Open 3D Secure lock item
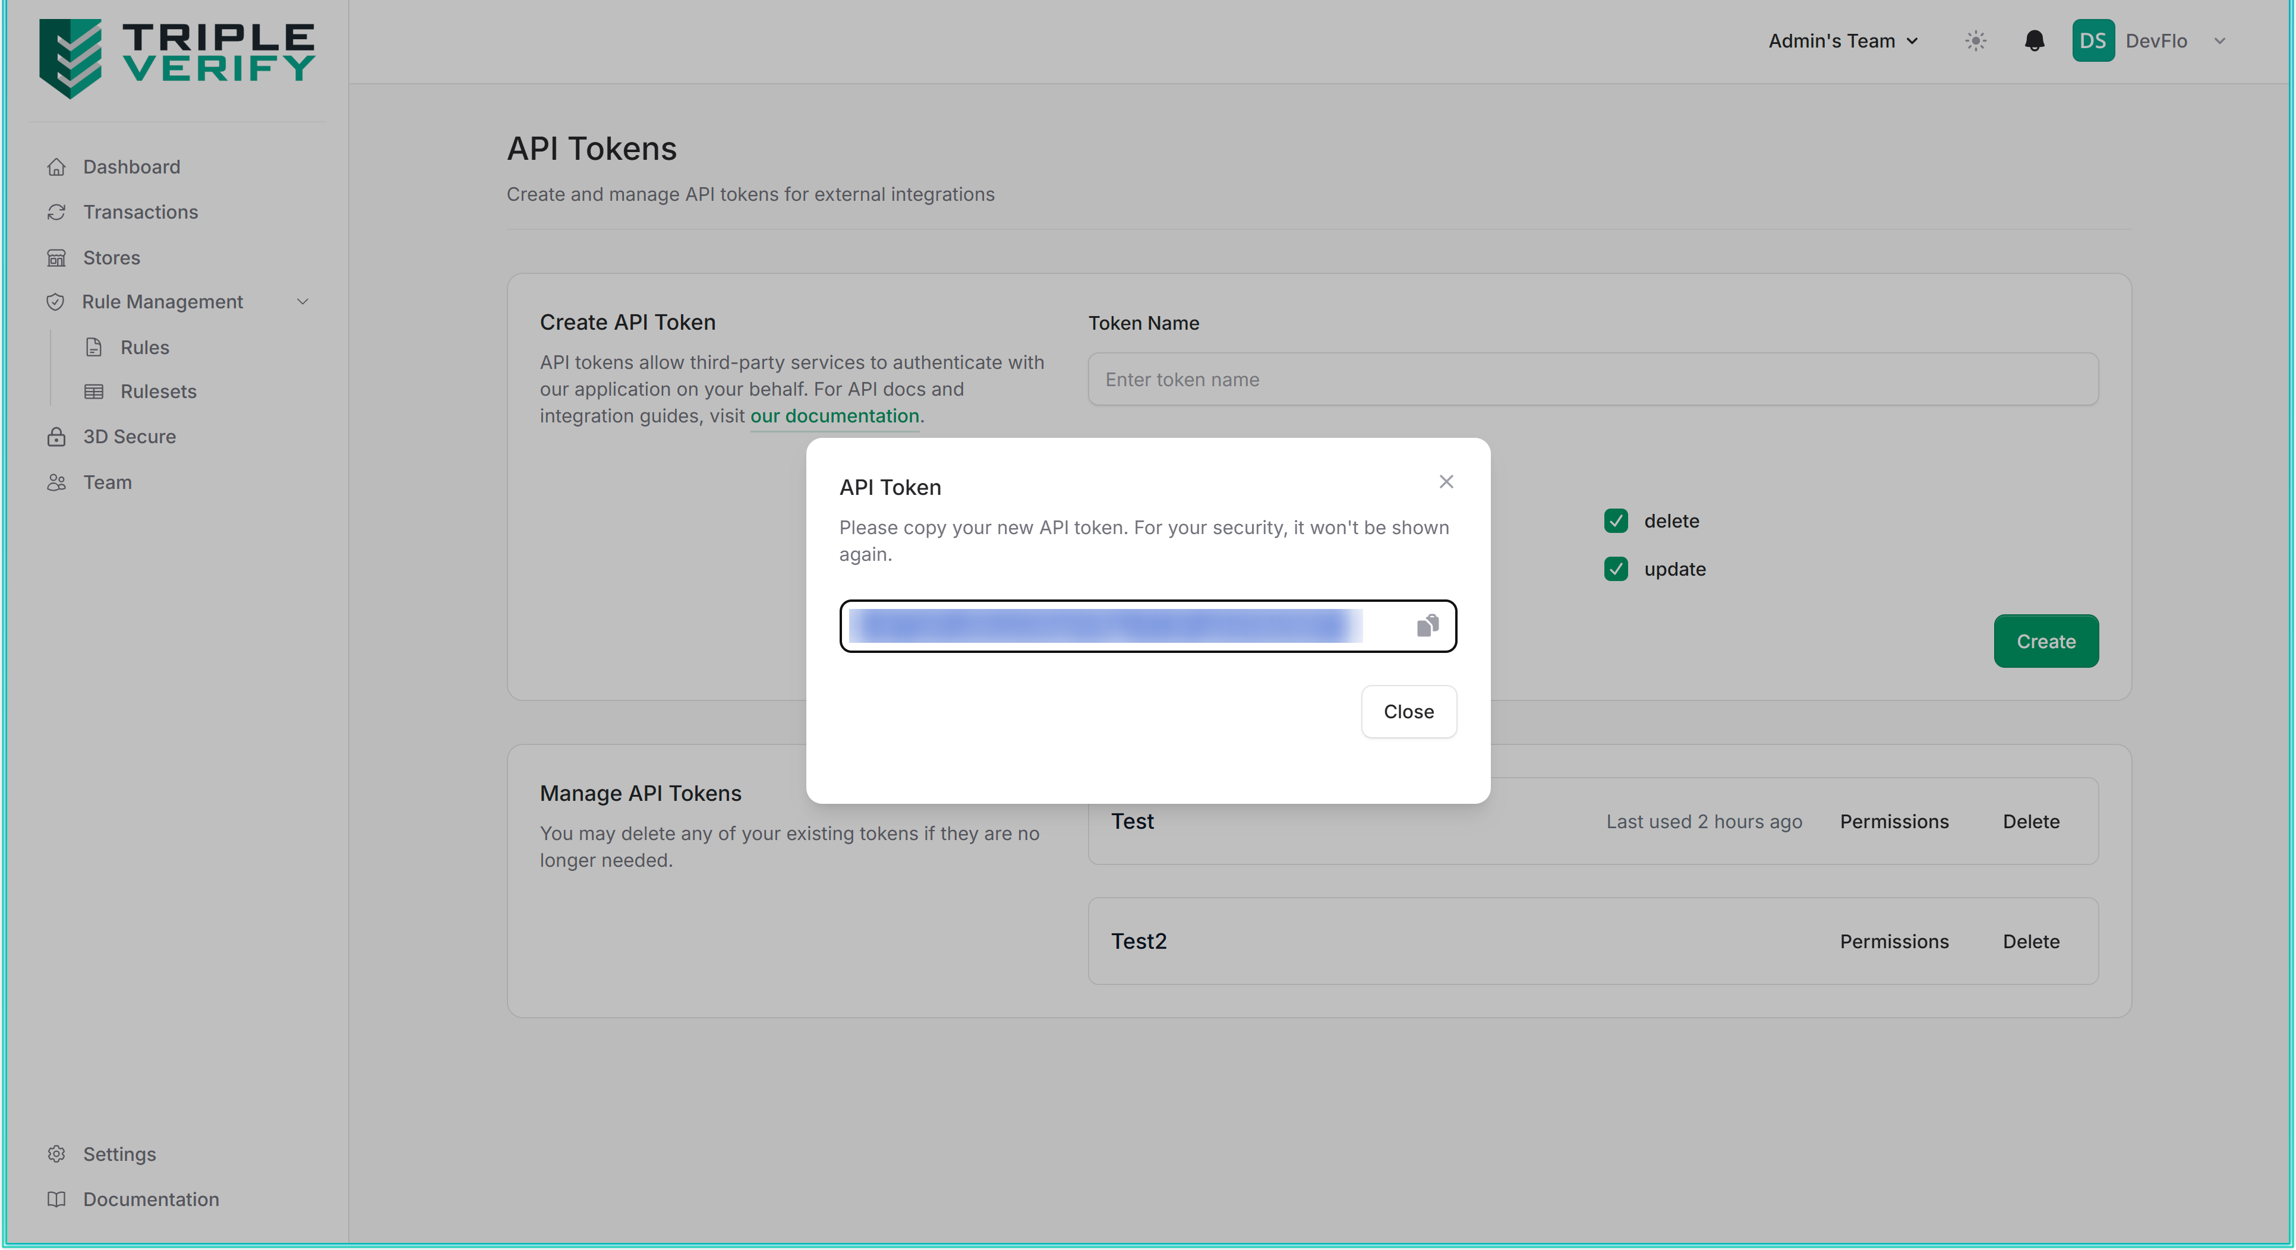The image size is (2296, 1250). [x=130, y=437]
